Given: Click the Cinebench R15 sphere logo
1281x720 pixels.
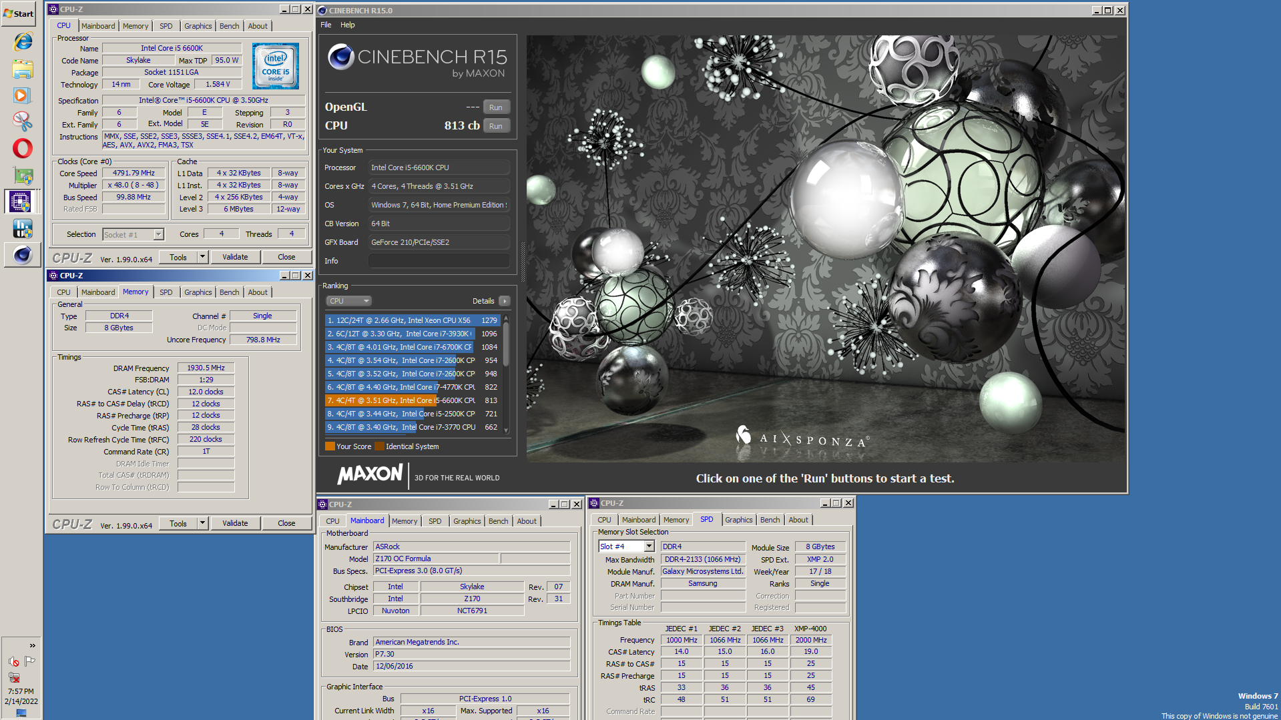Looking at the screenshot, I should [341, 57].
